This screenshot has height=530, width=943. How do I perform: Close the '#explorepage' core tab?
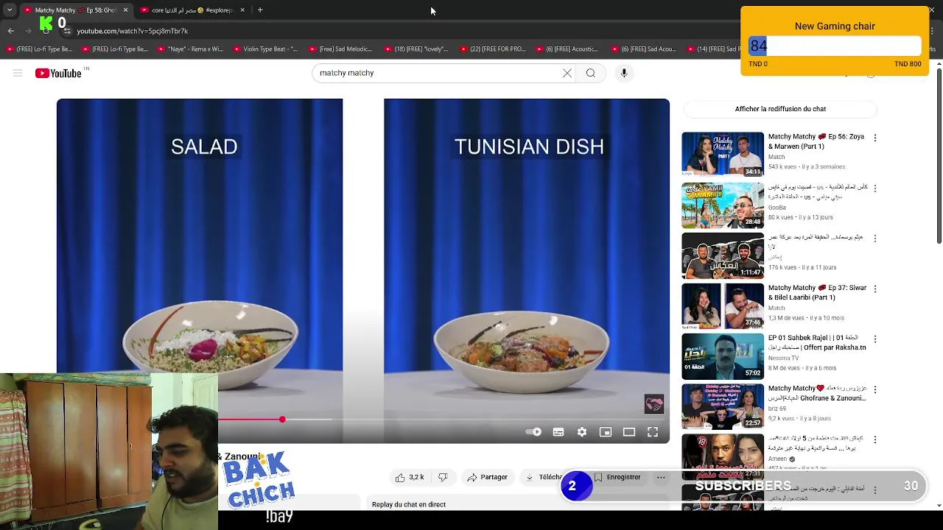click(x=244, y=10)
